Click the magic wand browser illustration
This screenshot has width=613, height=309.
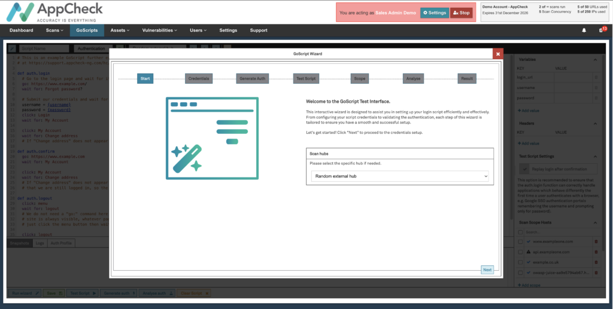pyautogui.click(x=212, y=138)
